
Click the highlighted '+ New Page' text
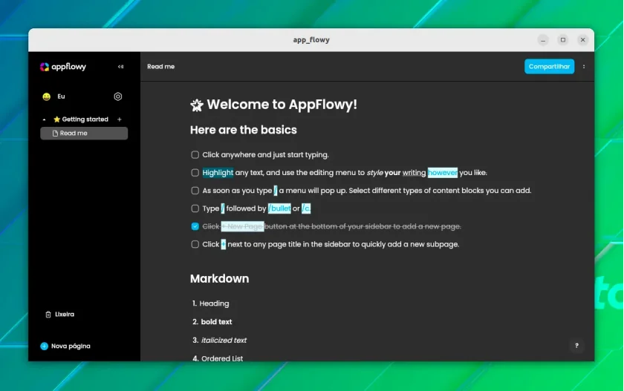[x=242, y=226]
